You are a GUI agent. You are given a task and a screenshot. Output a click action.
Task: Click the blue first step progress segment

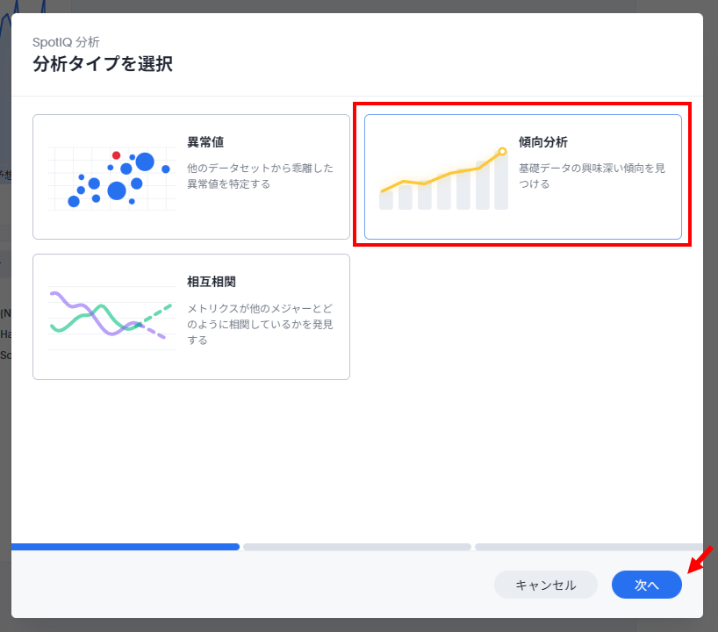click(126, 547)
